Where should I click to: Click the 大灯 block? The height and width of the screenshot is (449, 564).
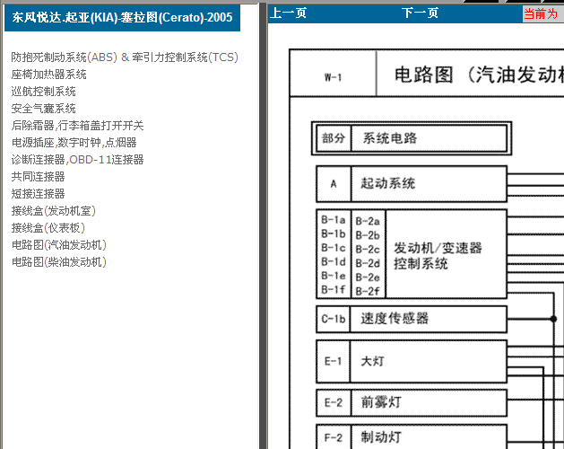[429, 361]
